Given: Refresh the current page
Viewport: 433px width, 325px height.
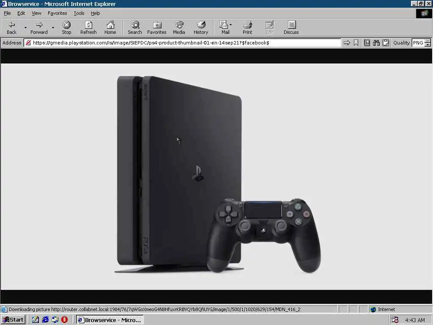Looking at the screenshot, I should [88, 28].
